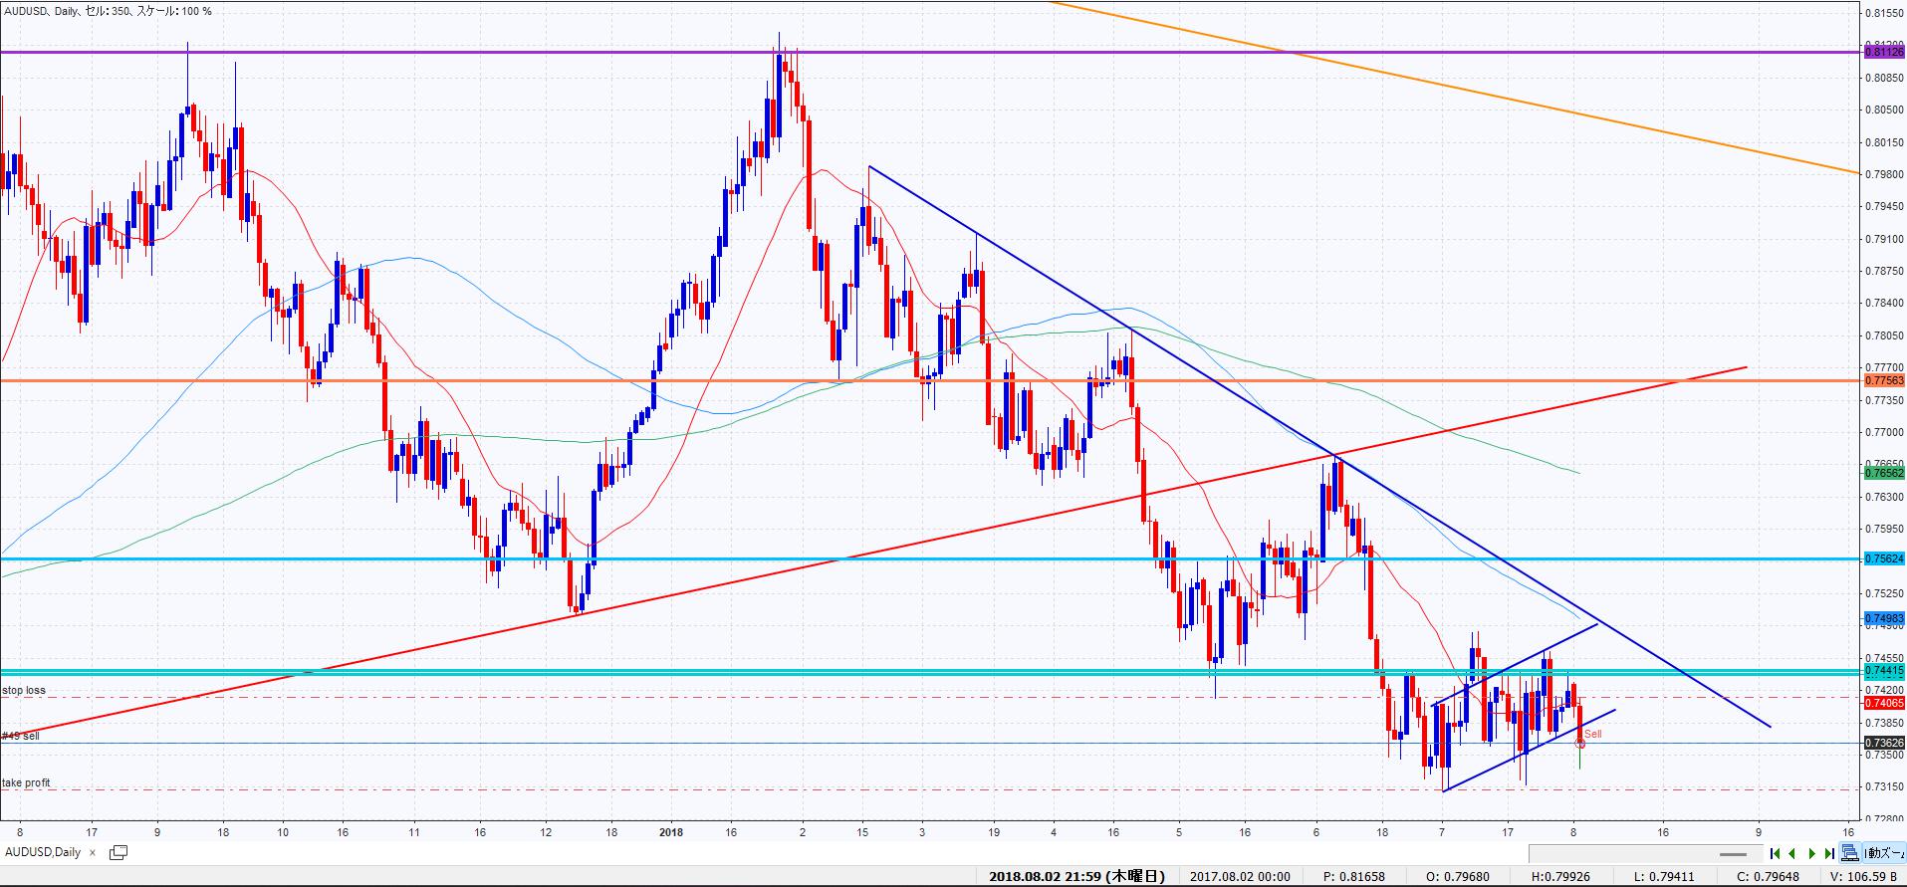Screen dimensions: 1907x887
Task: Step one bar back with left green arrow
Action: point(1792,853)
